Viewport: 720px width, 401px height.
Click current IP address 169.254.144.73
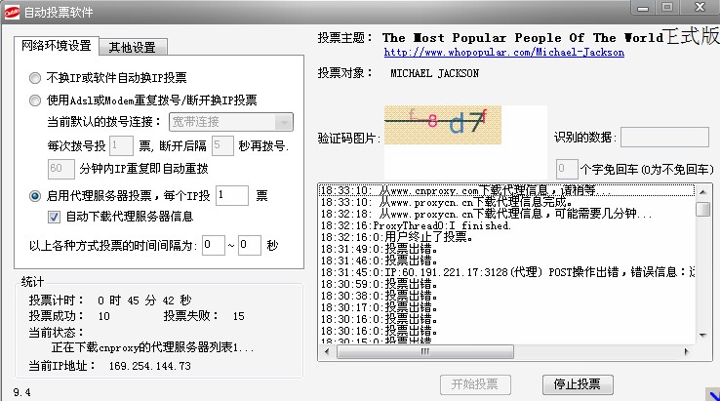click(149, 366)
